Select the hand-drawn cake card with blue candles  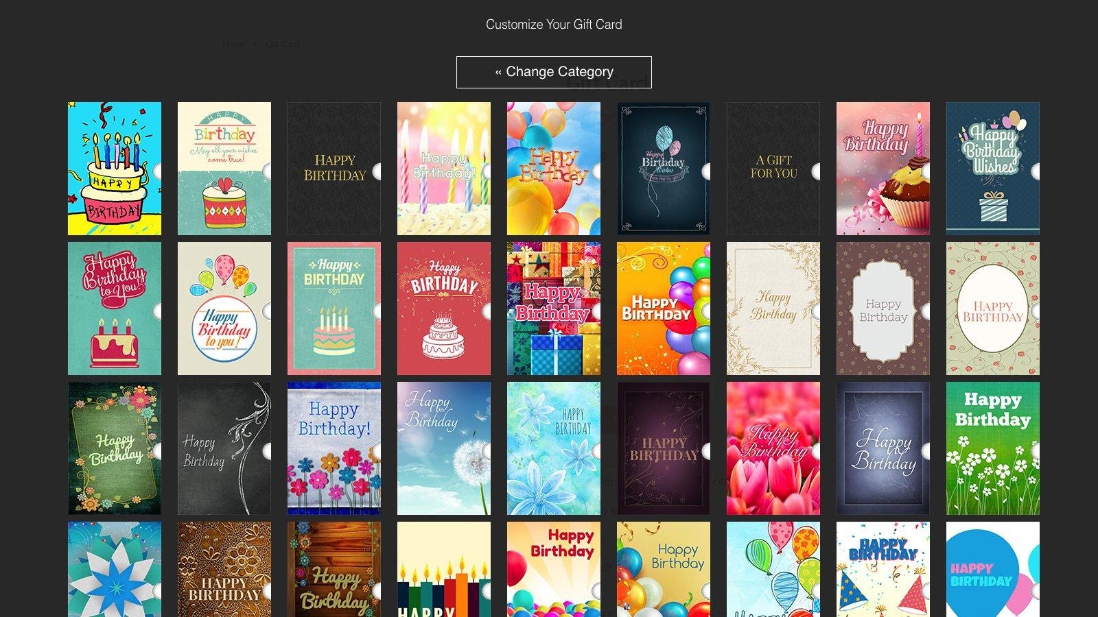(114, 169)
